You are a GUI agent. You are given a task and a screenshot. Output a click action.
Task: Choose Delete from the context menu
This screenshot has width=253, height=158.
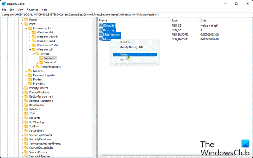tap(135, 54)
